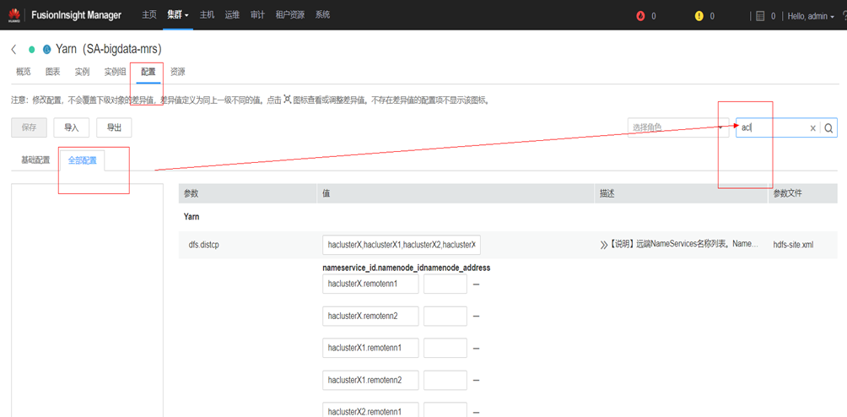Edit the haclusterX.remotenn2 name field
Screen dimensions: 847x417
point(370,316)
